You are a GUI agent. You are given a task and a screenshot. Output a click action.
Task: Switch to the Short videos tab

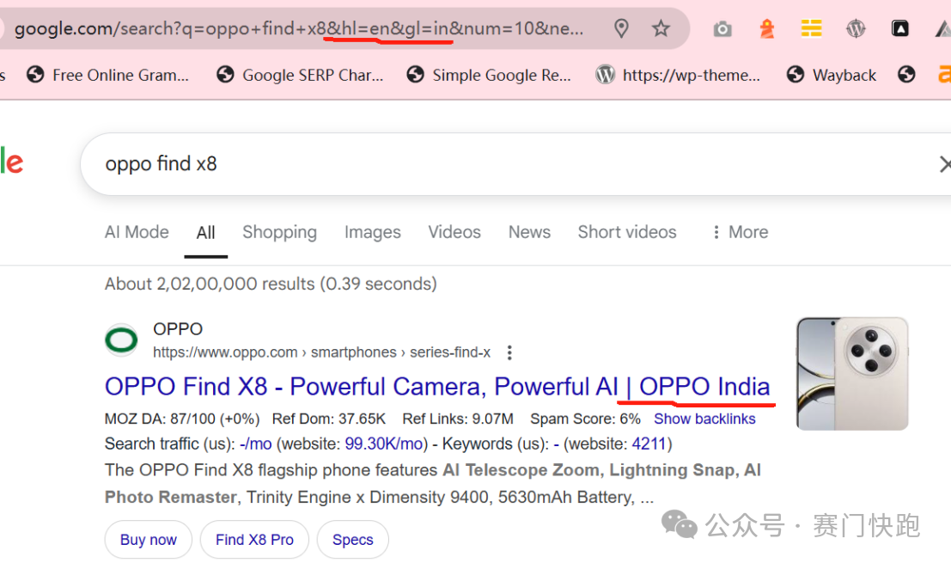click(626, 232)
